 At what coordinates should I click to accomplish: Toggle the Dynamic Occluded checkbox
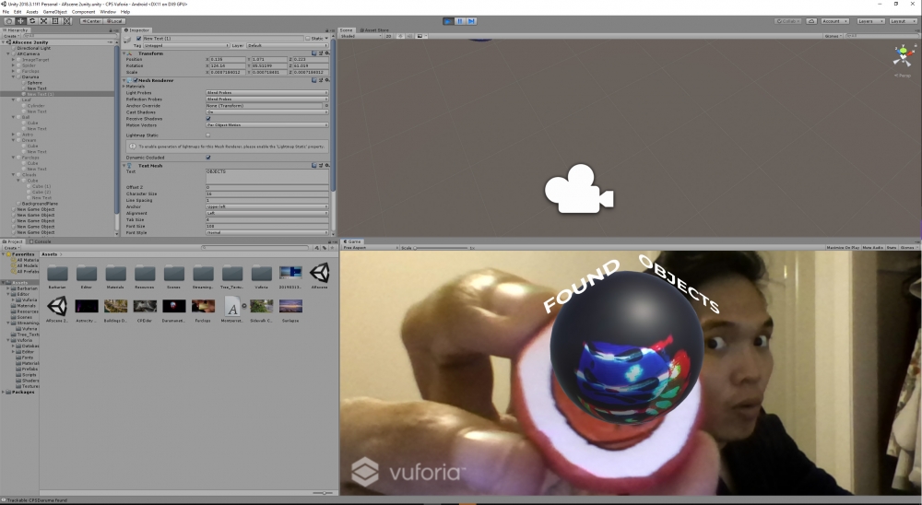[208, 158]
